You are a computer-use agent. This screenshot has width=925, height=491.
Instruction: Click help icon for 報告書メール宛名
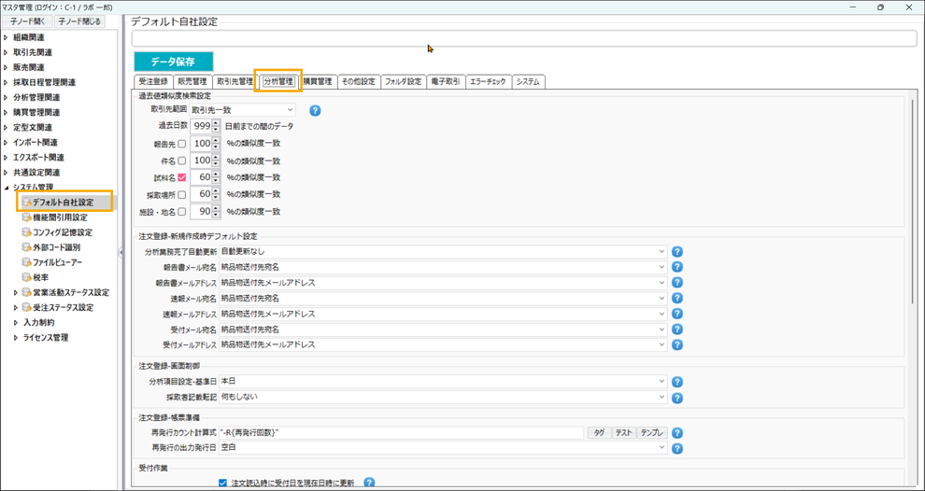tap(677, 267)
